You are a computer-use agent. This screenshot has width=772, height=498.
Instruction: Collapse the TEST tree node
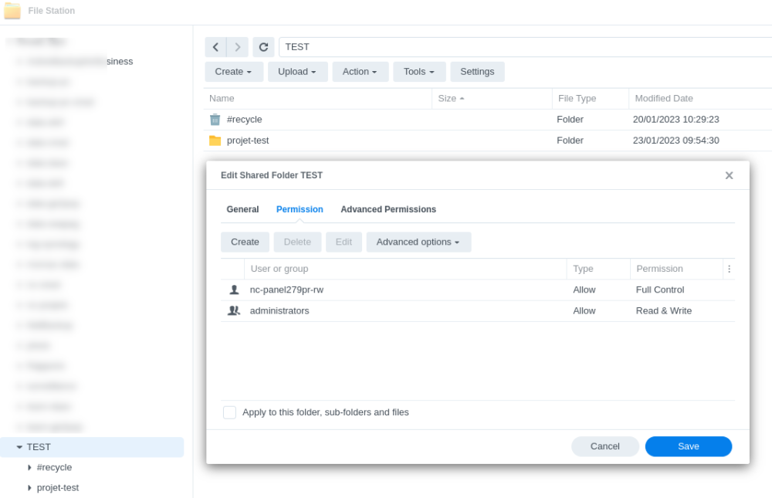point(19,447)
